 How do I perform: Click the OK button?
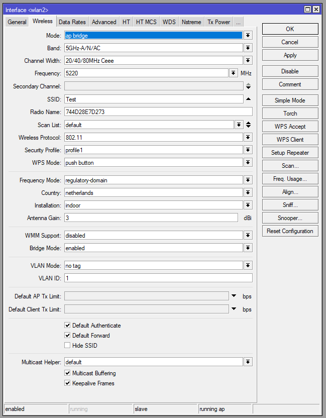coord(290,29)
